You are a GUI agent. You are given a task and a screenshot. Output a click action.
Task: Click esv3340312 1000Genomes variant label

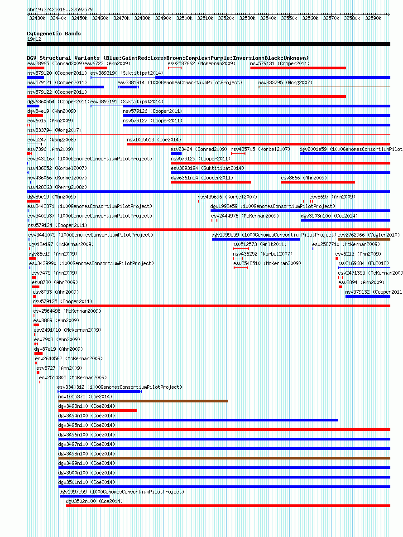120,387
